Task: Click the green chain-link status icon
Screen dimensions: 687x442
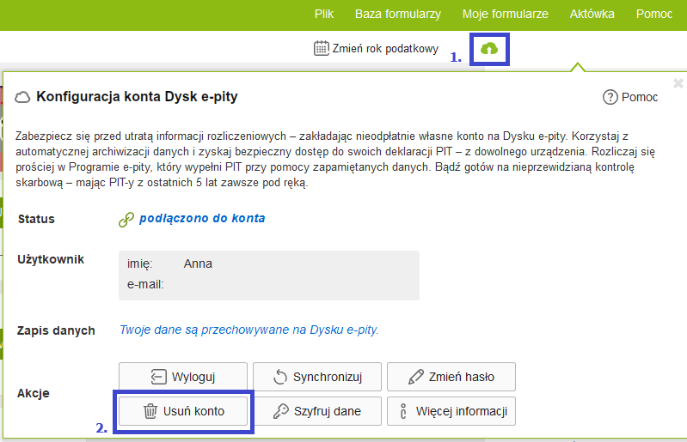Action: point(126,219)
